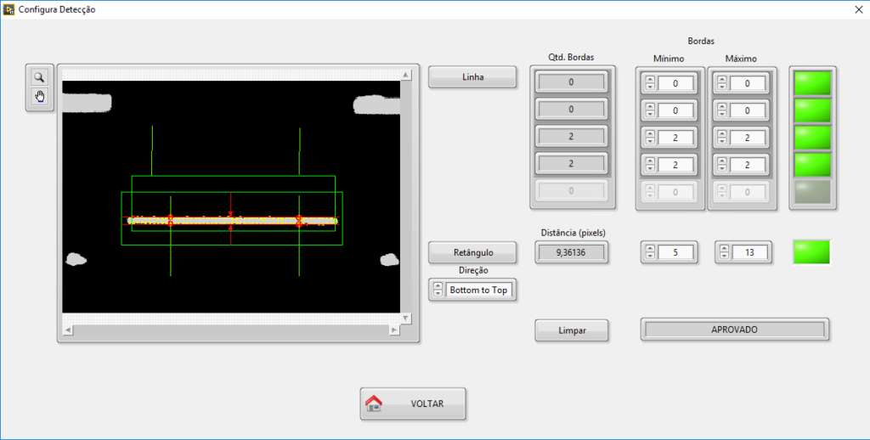The width and height of the screenshot is (870, 440).
Task: Click the image viewer scroll-right arrow
Action: (x=394, y=330)
